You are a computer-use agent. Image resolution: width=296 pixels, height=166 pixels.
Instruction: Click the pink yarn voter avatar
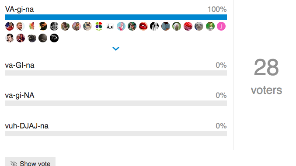188,26
